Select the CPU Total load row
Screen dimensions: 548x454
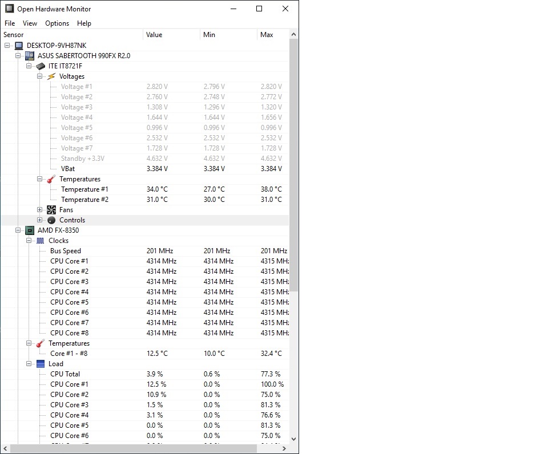pos(144,374)
